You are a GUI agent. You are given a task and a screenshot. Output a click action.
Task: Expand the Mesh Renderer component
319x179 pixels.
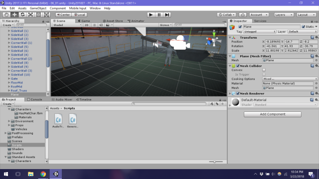click(230, 93)
